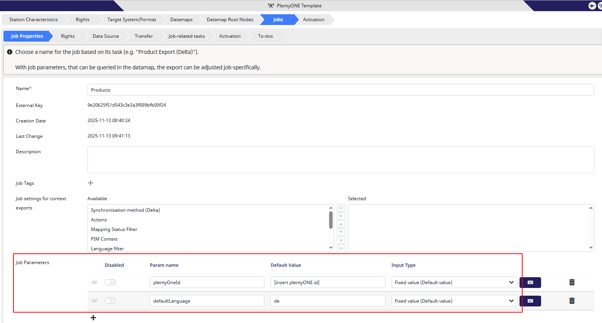Add a new job parameter with plus icon
This screenshot has height=323, width=602.
tap(93, 318)
